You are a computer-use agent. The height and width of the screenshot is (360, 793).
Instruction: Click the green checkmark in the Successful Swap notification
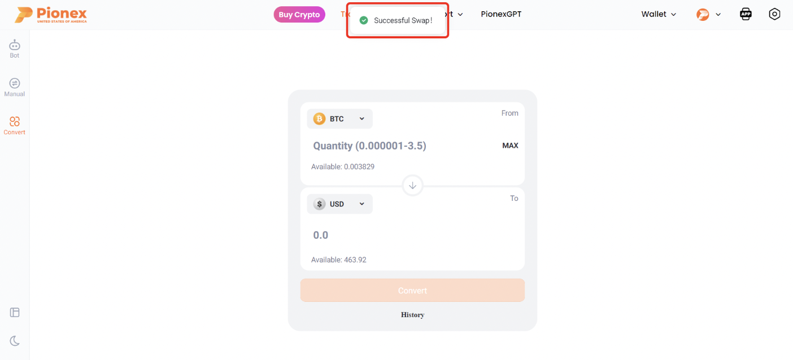(x=364, y=20)
